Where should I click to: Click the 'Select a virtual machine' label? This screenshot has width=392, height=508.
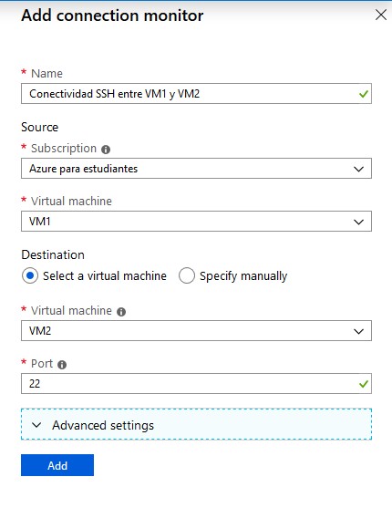tap(105, 276)
